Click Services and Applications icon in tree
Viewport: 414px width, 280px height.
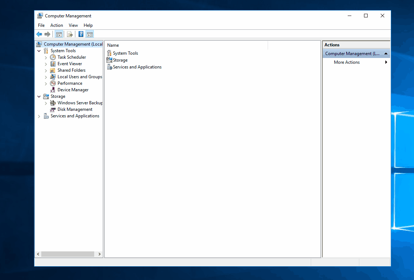46,116
